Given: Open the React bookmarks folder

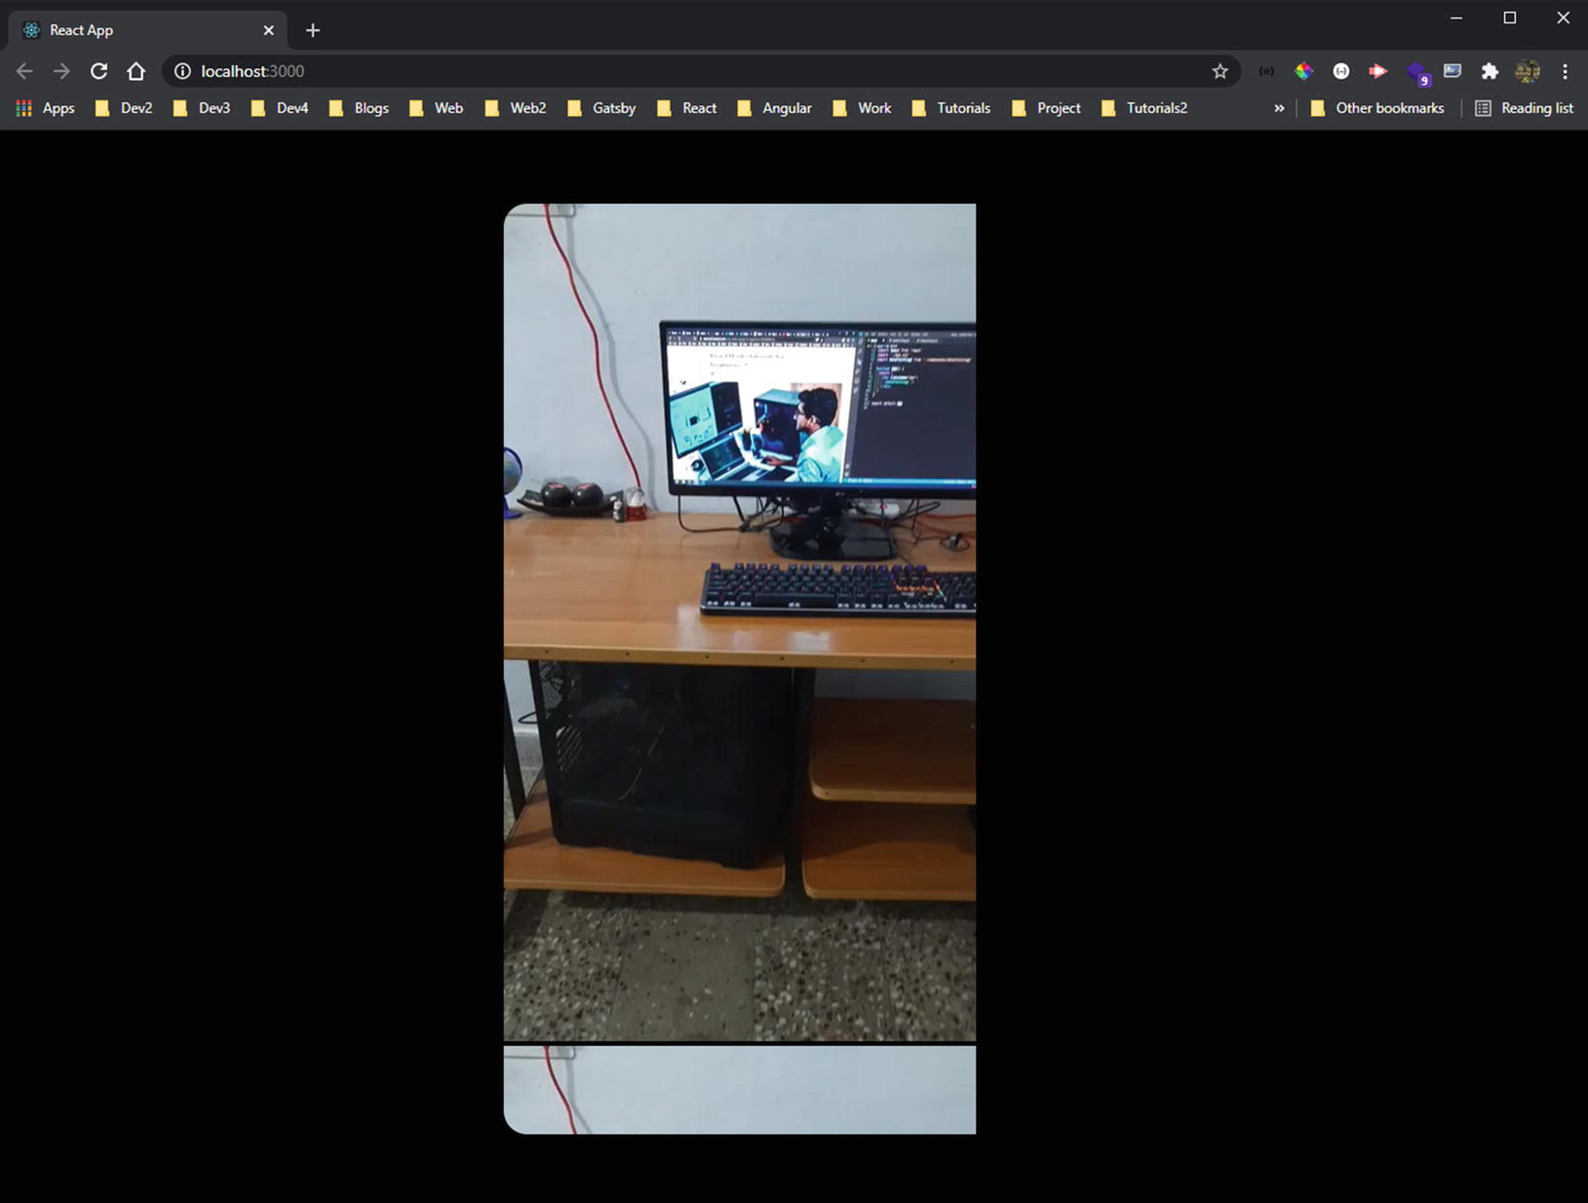Looking at the screenshot, I should click(687, 108).
